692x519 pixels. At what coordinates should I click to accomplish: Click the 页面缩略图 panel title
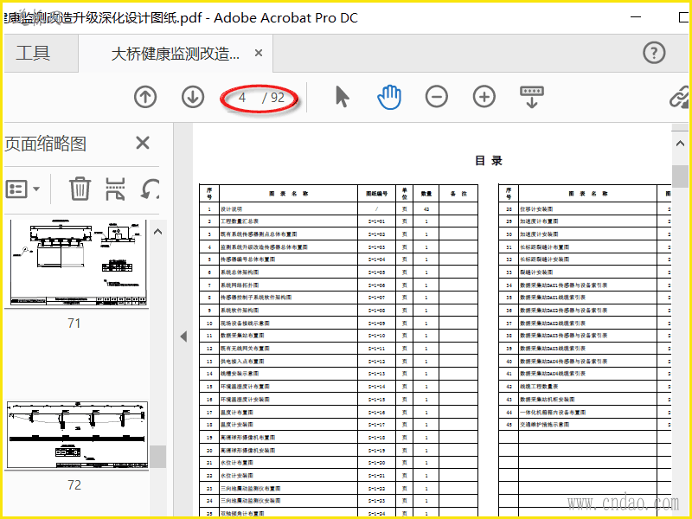point(46,144)
